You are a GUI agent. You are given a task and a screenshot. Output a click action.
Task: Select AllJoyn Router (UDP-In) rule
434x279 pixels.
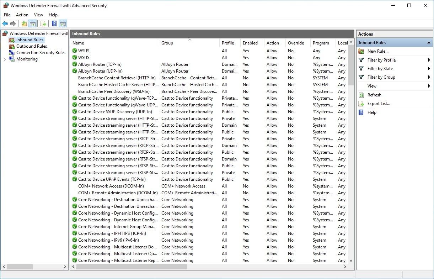coord(210,71)
